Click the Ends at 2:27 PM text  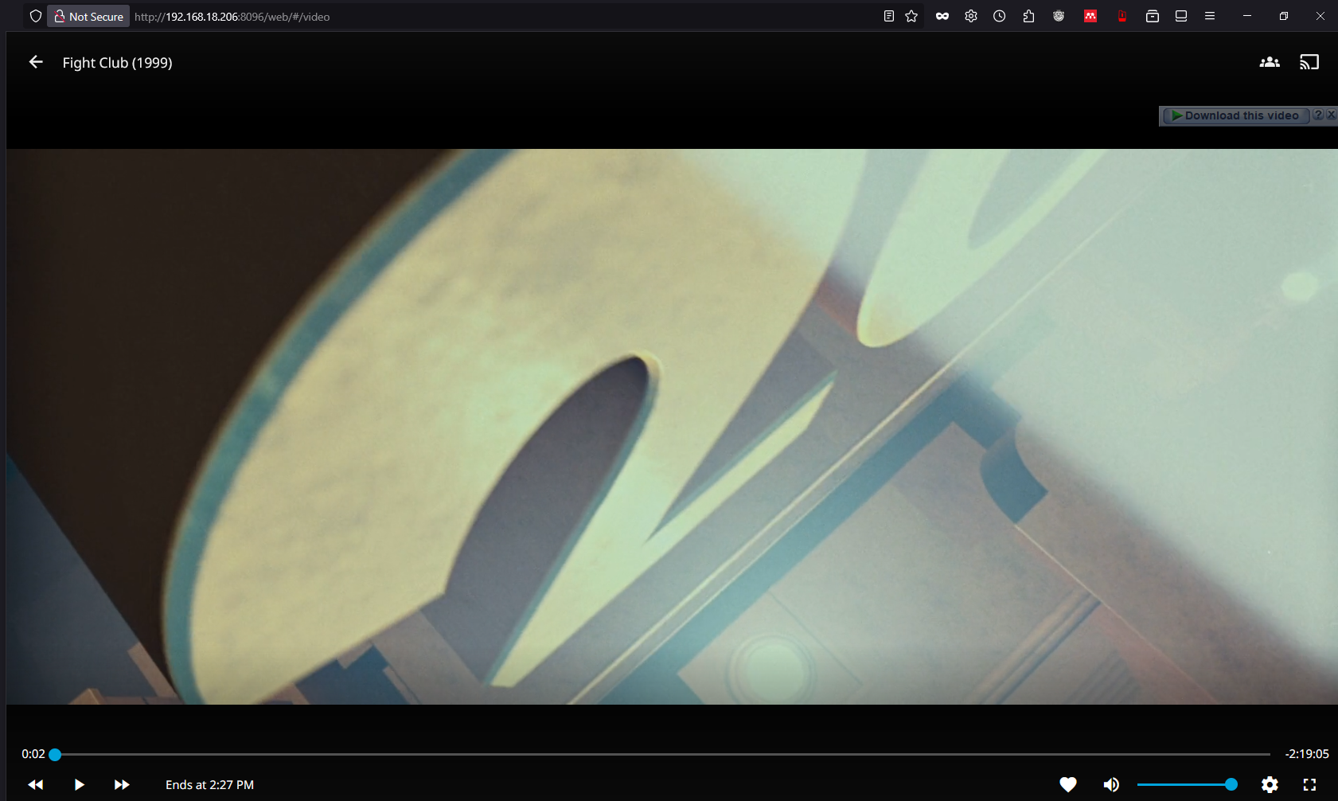(209, 784)
